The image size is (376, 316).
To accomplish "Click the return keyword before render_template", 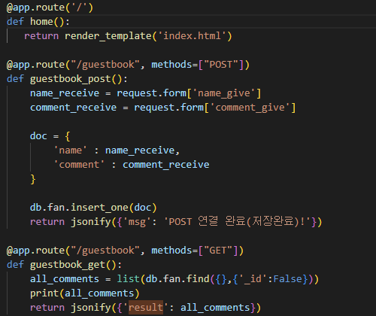I will coord(41,36).
